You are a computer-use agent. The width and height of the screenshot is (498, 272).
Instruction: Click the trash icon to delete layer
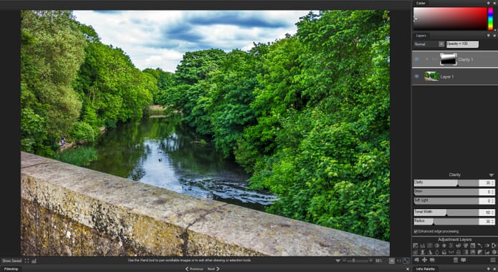[x=456, y=260]
